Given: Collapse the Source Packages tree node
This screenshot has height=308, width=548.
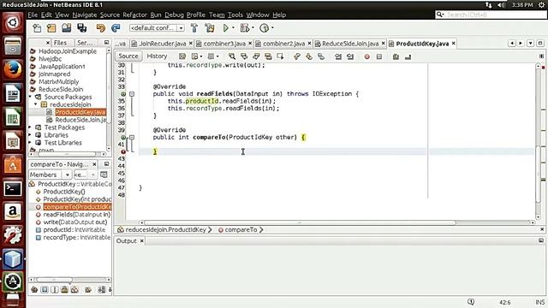Looking at the screenshot, I should coord(31,97).
